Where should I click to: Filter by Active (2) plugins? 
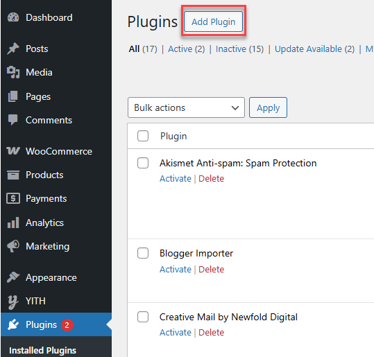click(187, 49)
